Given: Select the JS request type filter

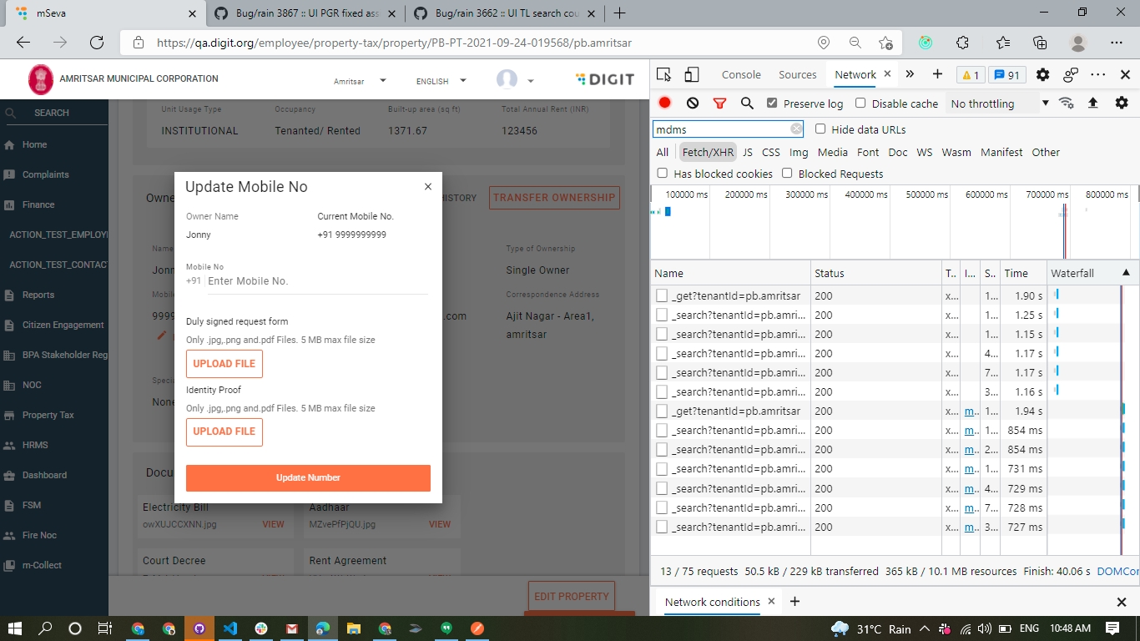Looking at the screenshot, I should pyautogui.click(x=747, y=152).
